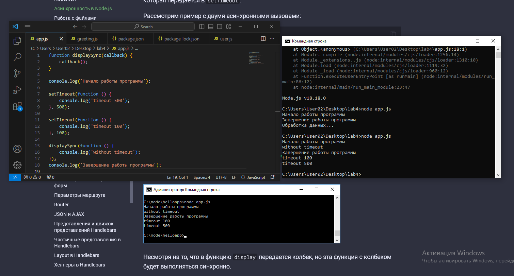
Task: Expand the lab4 breadcrumb folder
Action: click(101, 49)
